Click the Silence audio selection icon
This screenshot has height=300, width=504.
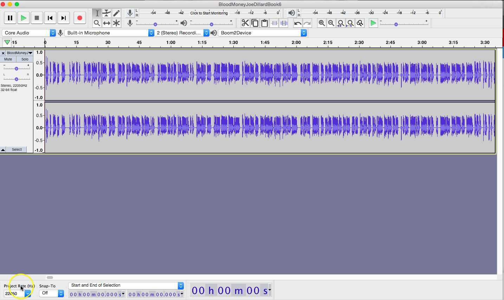tap(284, 23)
